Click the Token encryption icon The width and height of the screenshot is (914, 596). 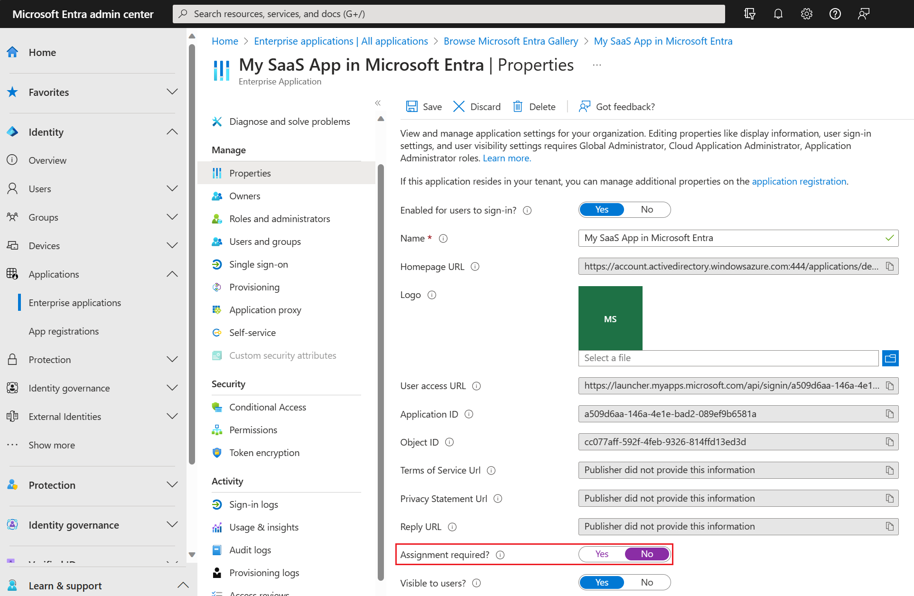click(x=217, y=453)
